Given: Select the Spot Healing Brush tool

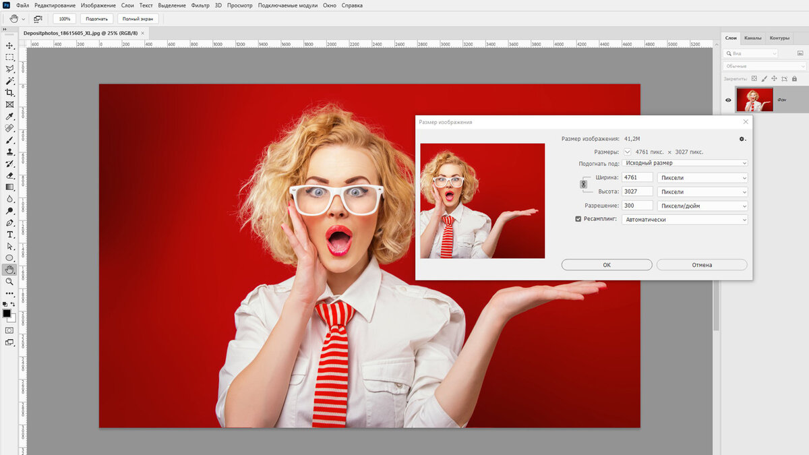Looking at the screenshot, I should [x=9, y=128].
